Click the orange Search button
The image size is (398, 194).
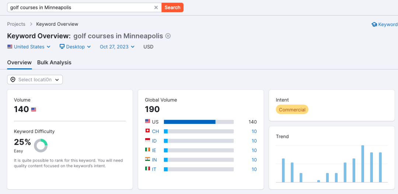(172, 8)
